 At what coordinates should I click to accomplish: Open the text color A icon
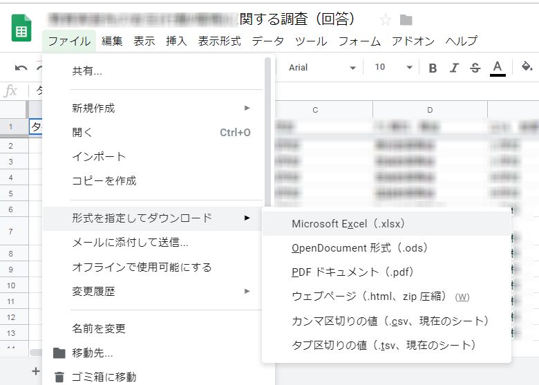coord(498,68)
